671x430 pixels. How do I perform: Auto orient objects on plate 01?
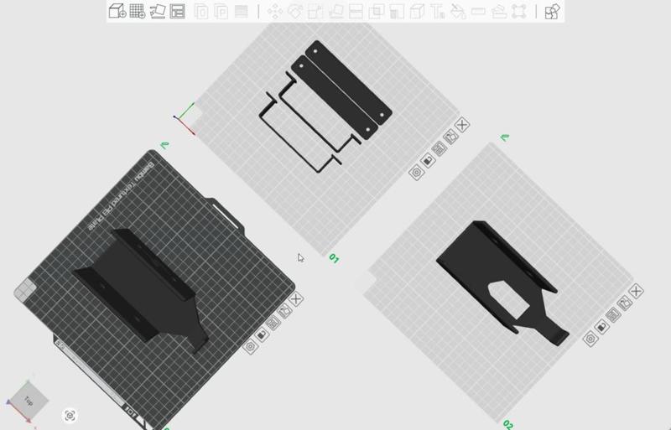[x=450, y=137]
